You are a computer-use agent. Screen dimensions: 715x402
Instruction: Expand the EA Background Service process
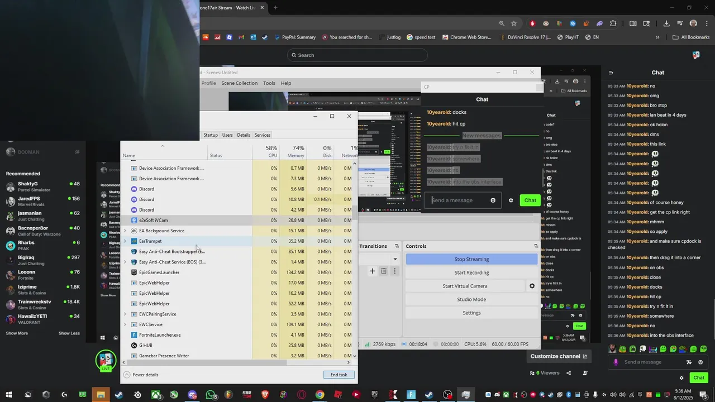[125, 231]
